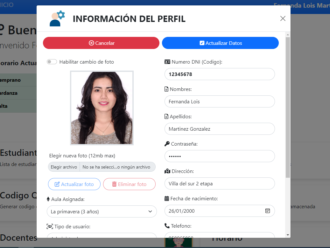Image resolution: width=330 pixels, height=248 pixels.
Task: Enable the Habilitar cambio de foto switch
Action: tap(52, 62)
